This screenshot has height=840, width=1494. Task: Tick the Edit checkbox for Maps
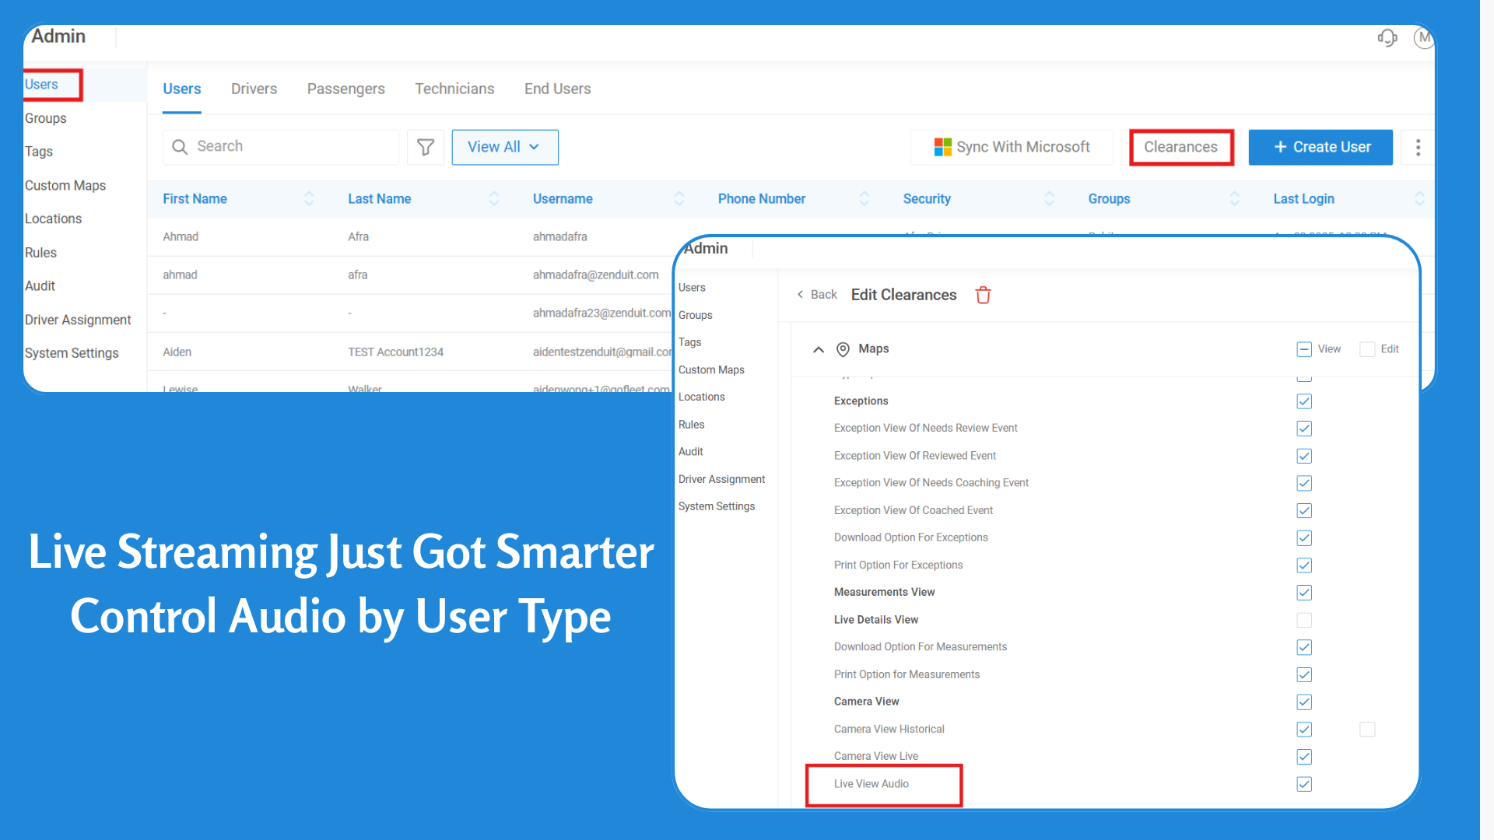[1366, 349]
